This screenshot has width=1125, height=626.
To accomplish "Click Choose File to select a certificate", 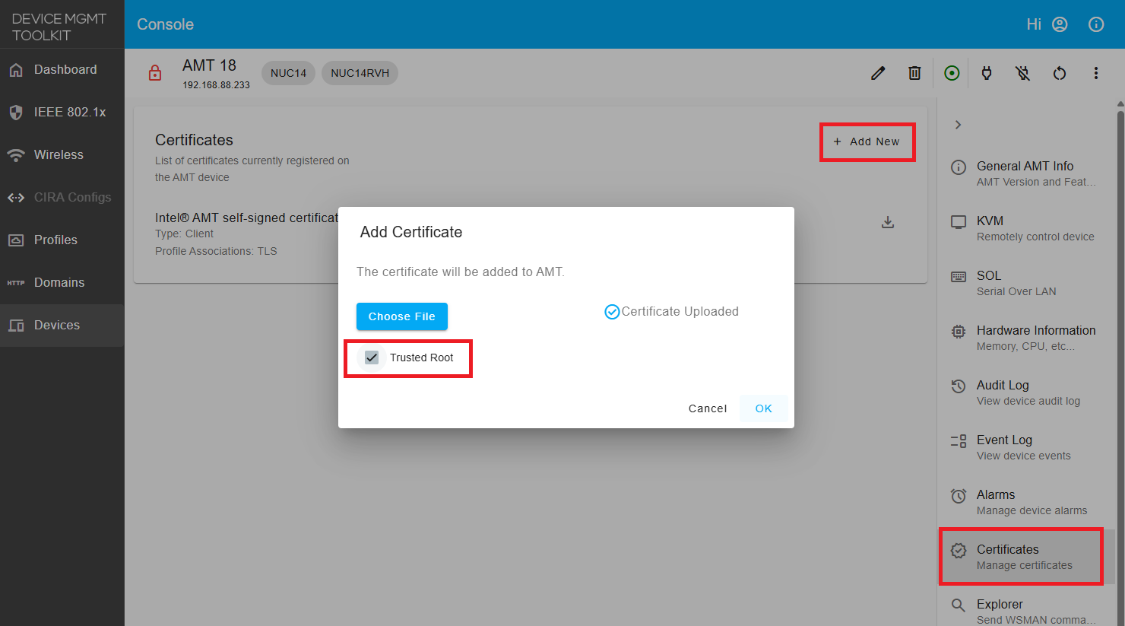I will pos(401,316).
